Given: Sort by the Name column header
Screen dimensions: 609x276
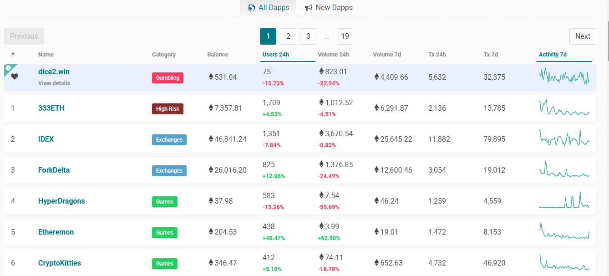Looking at the screenshot, I should 46,55.
